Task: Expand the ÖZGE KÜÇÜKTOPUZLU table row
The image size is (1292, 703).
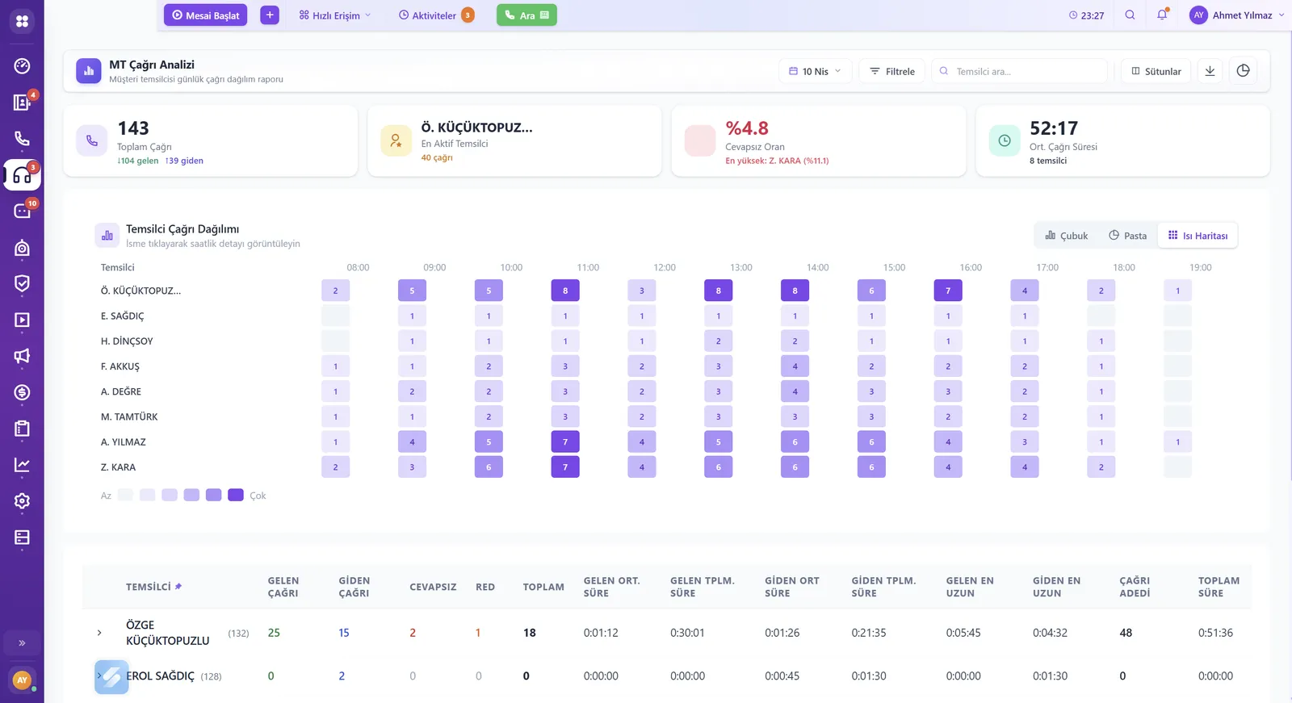Action: (x=99, y=633)
